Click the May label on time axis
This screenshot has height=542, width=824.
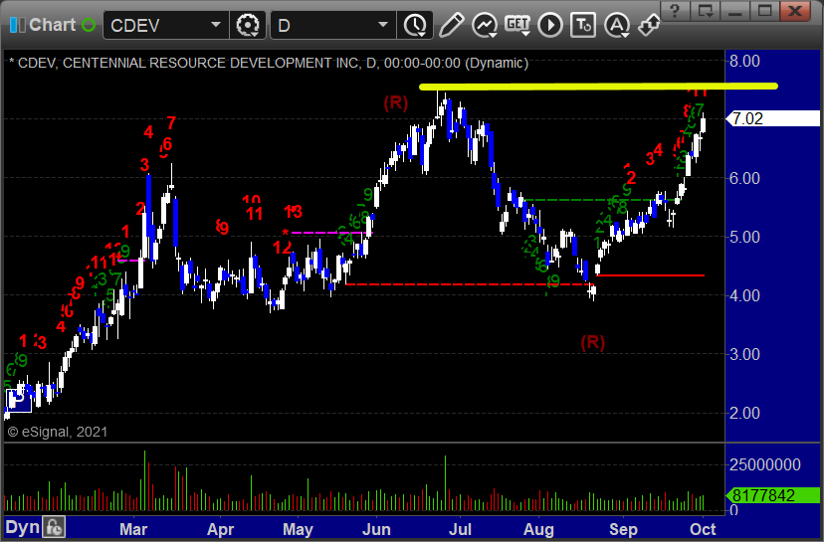pyautogui.click(x=298, y=529)
